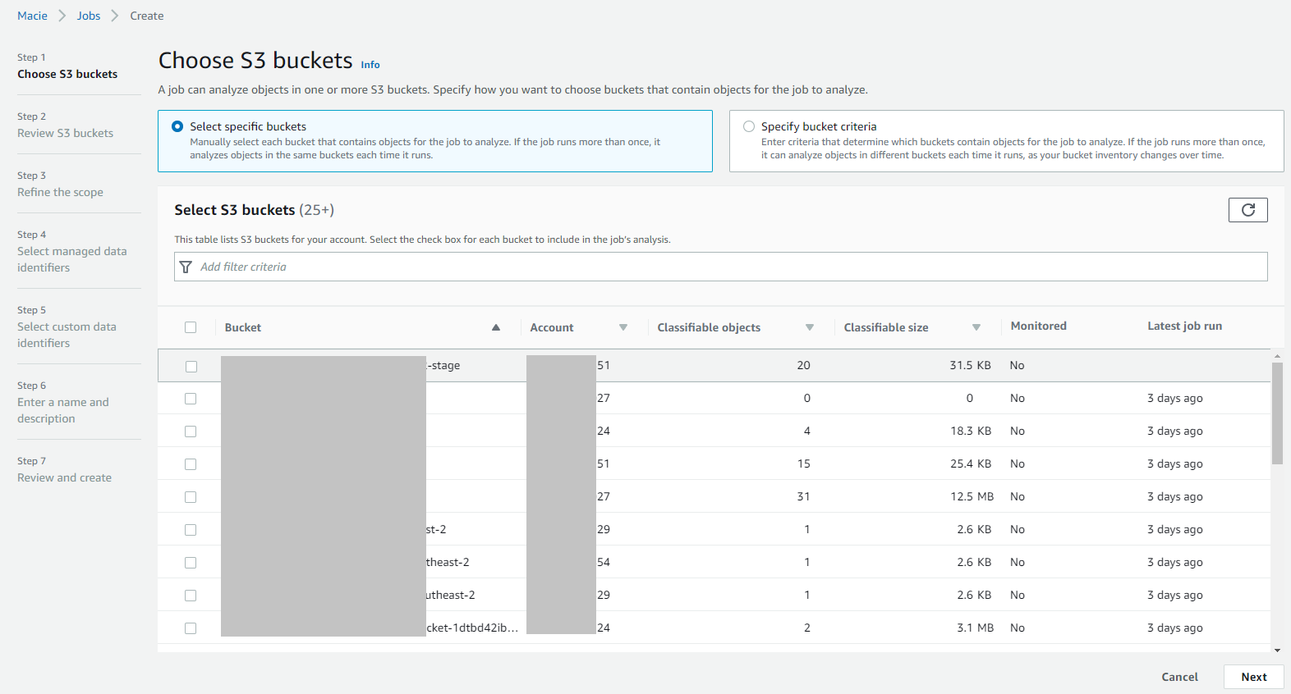Check the bucket with 12.5 MB size
Image resolution: width=1291 pixels, height=694 pixels.
191,497
